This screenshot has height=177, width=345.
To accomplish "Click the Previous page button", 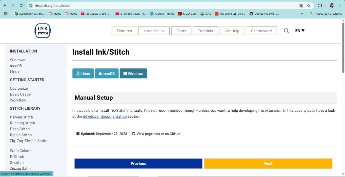I will [x=138, y=164].
